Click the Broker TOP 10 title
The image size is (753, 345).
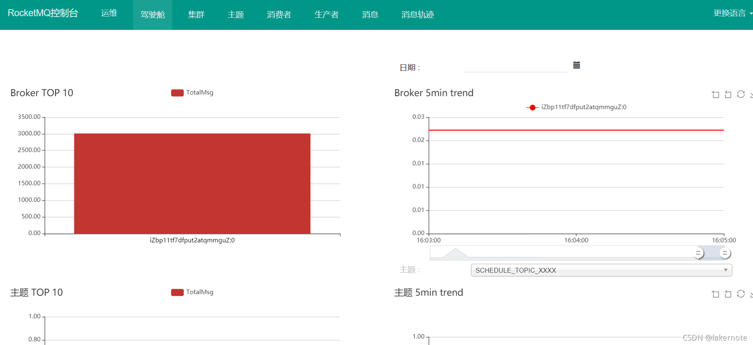pos(42,93)
